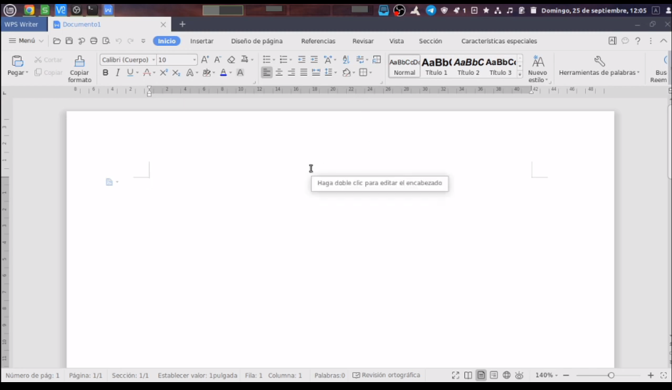The width and height of the screenshot is (672, 390).
Task: Apply the Título 1 style
Action: coord(436,66)
